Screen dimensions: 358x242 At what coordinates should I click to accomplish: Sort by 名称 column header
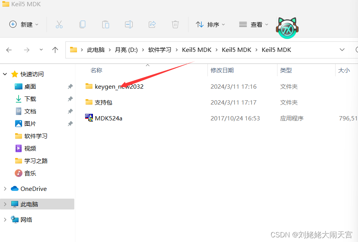point(96,70)
